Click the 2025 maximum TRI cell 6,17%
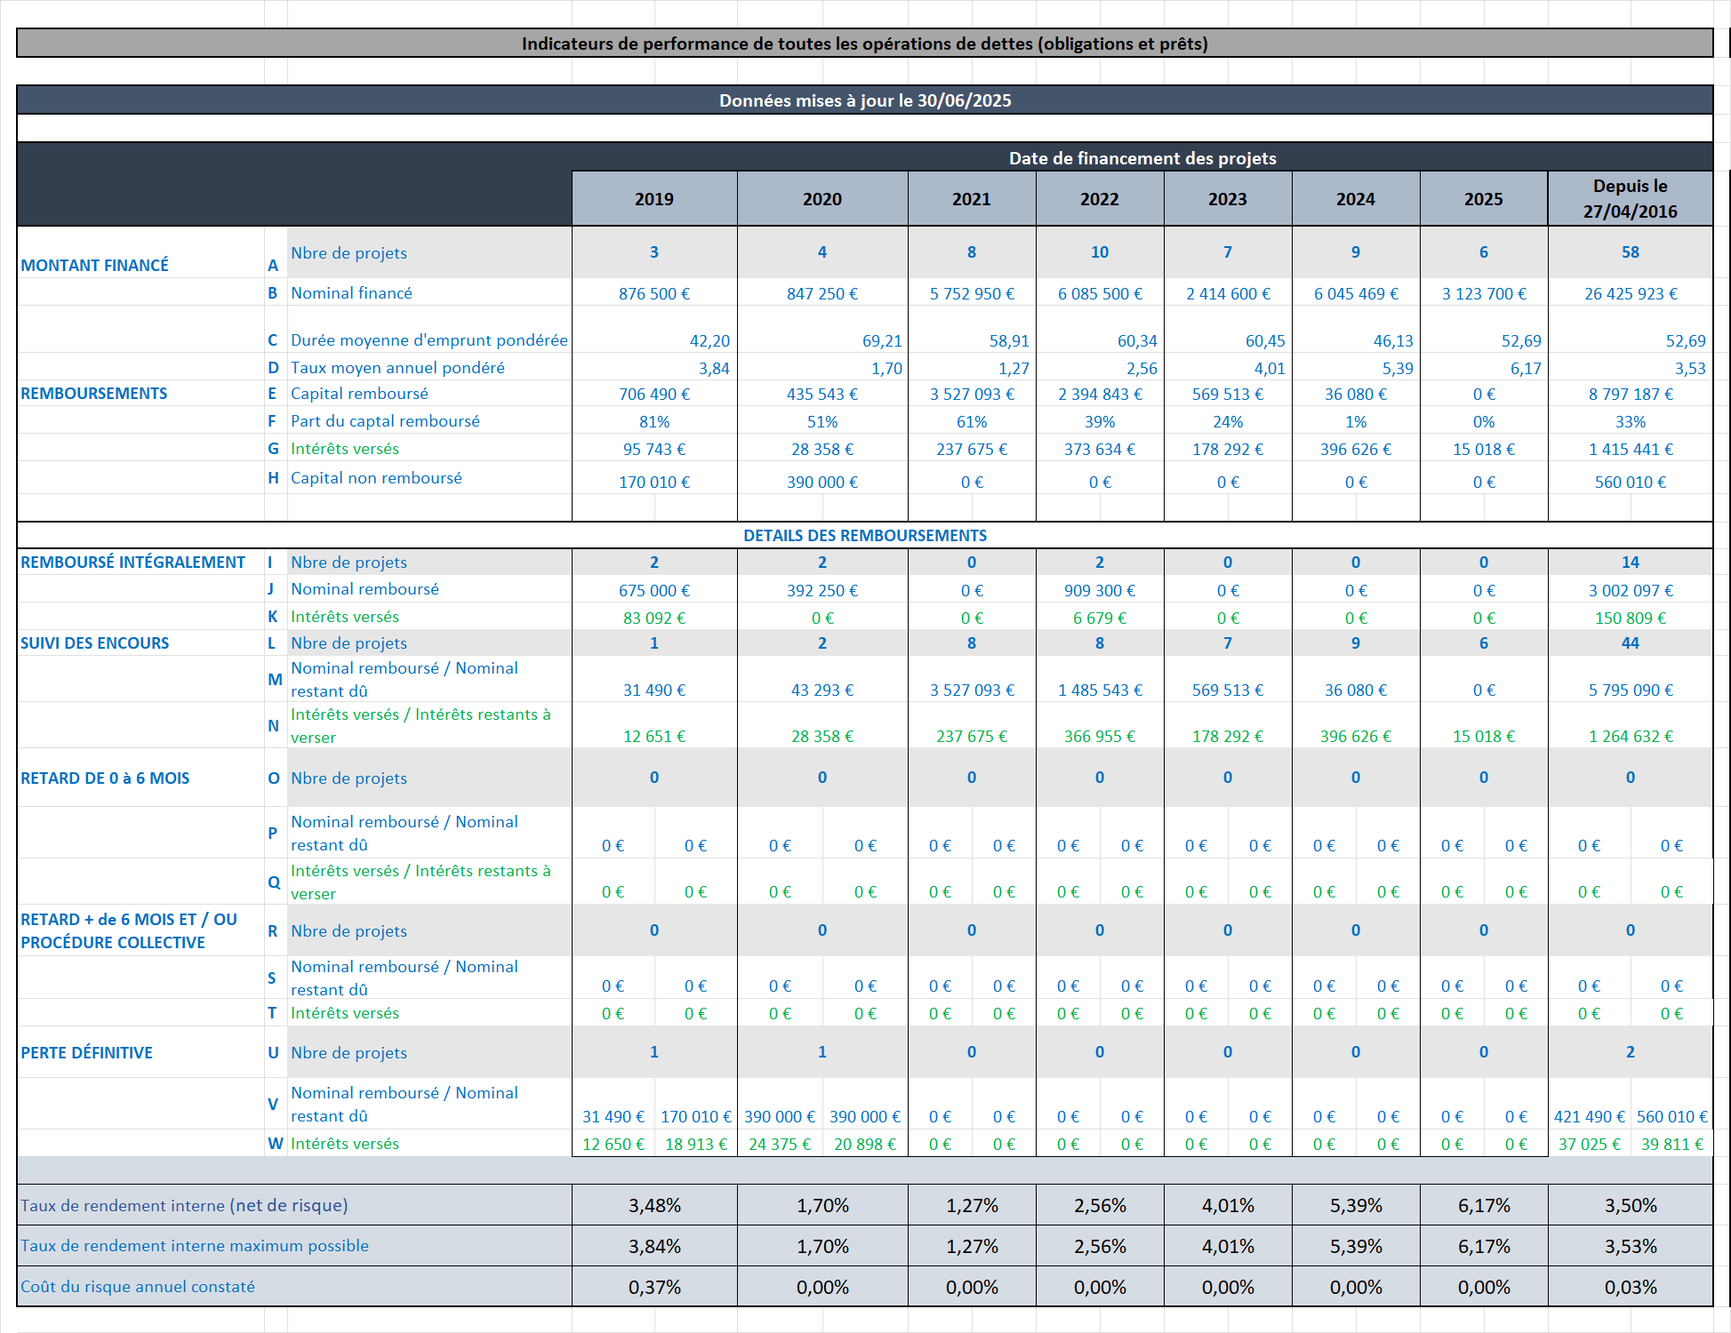Viewport: 1731px width, 1333px height. 1483,1246
